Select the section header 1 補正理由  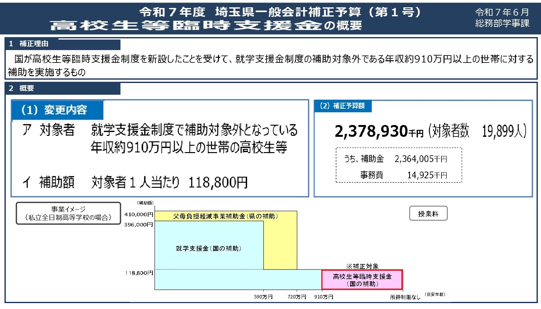(x=63, y=44)
